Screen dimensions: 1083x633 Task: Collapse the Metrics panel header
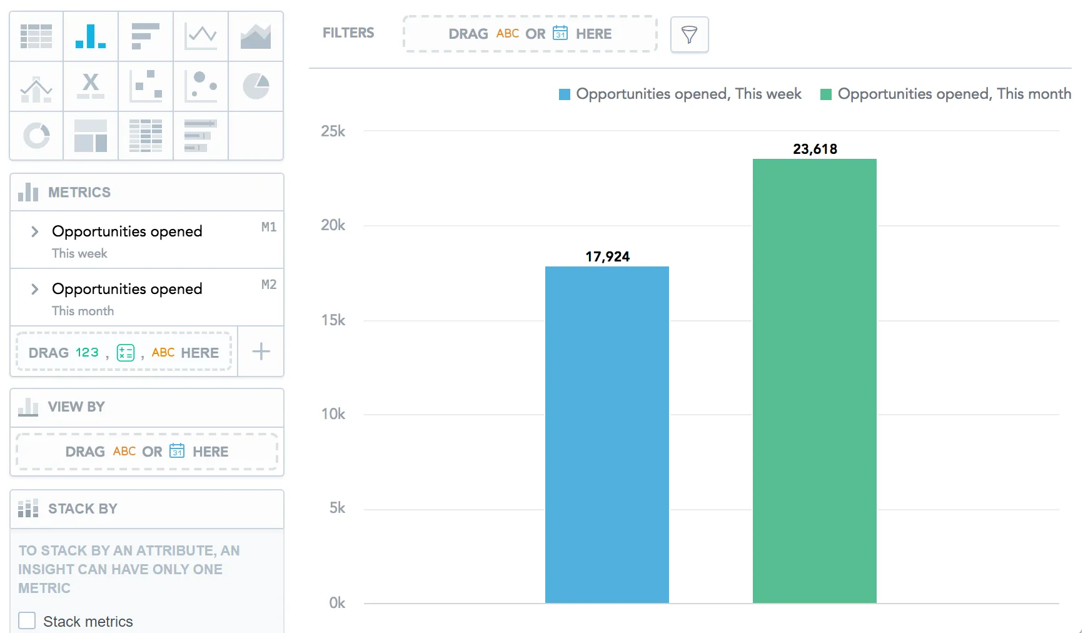[x=78, y=192]
